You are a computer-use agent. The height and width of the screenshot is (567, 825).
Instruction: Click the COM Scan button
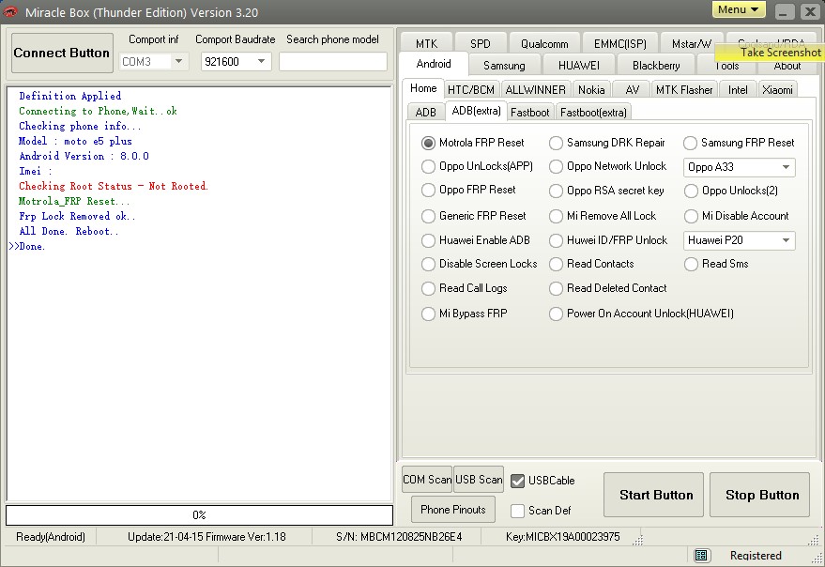pos(427,480)
